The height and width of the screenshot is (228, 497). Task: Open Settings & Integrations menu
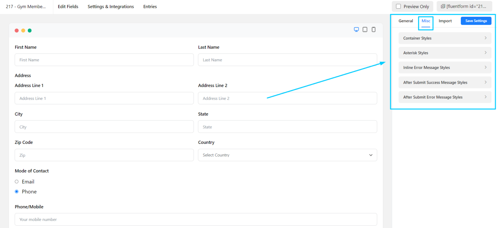tap(111, 7)
